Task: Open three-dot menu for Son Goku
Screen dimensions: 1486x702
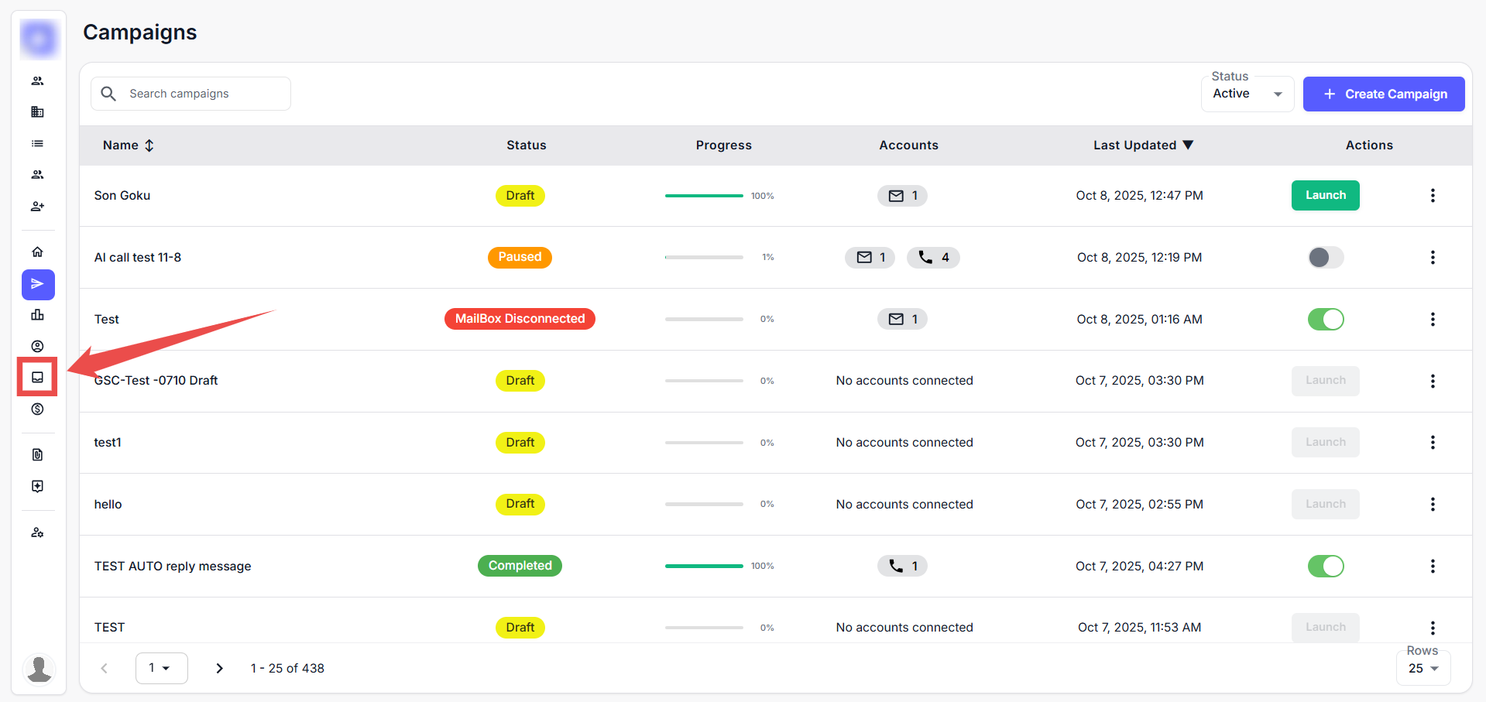Action: pos(1433,196)
